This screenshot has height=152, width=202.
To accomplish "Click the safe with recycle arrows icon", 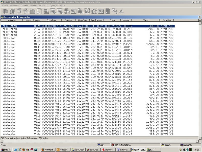I will click(115, 11).
